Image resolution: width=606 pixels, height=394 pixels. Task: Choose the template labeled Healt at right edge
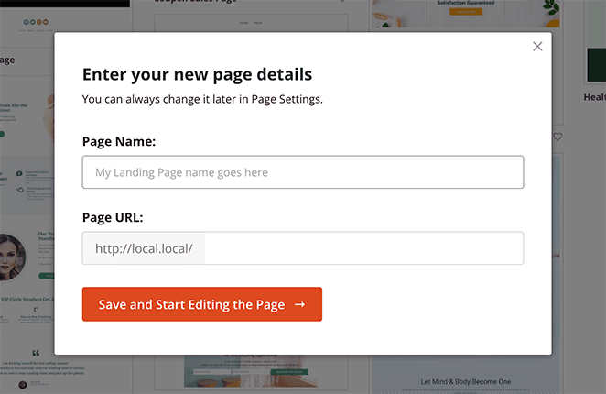[594, 96]
